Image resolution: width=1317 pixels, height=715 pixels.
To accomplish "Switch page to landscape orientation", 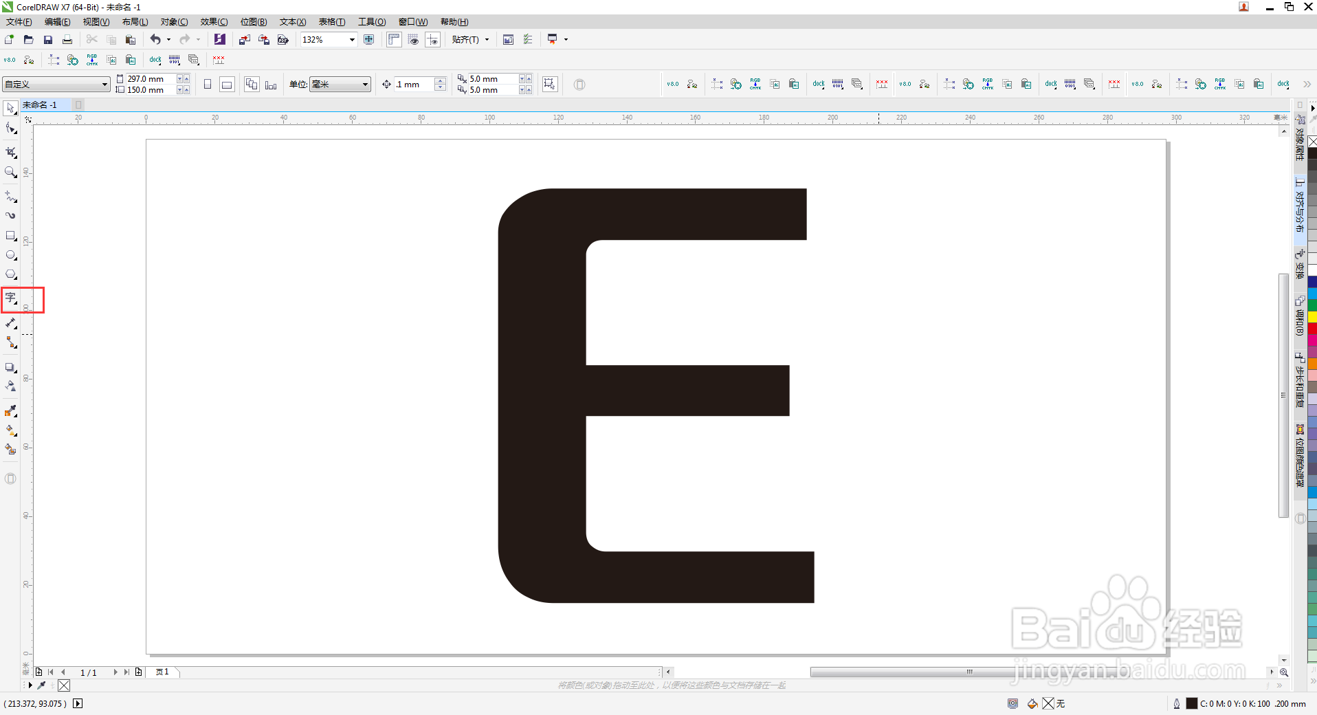I will [227, 85].
